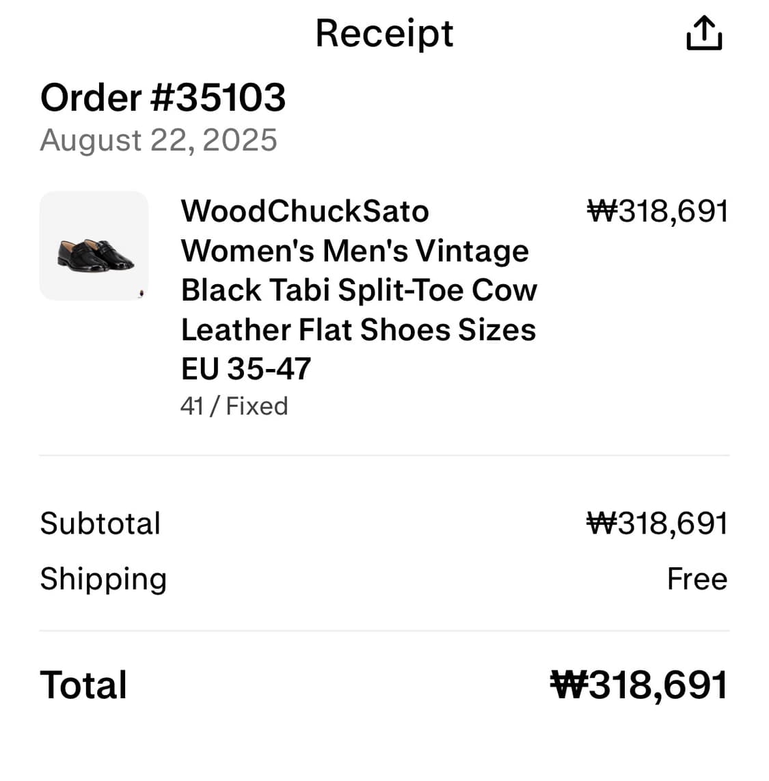Click the small red mark at thumbnail corner
Screen dimensions: 769x781
click(x=141, y=294)
